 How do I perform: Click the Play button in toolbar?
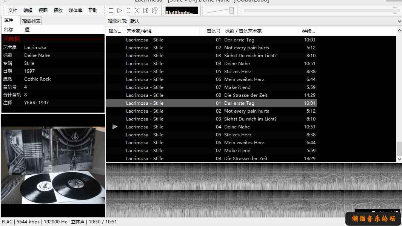(120, 11)
